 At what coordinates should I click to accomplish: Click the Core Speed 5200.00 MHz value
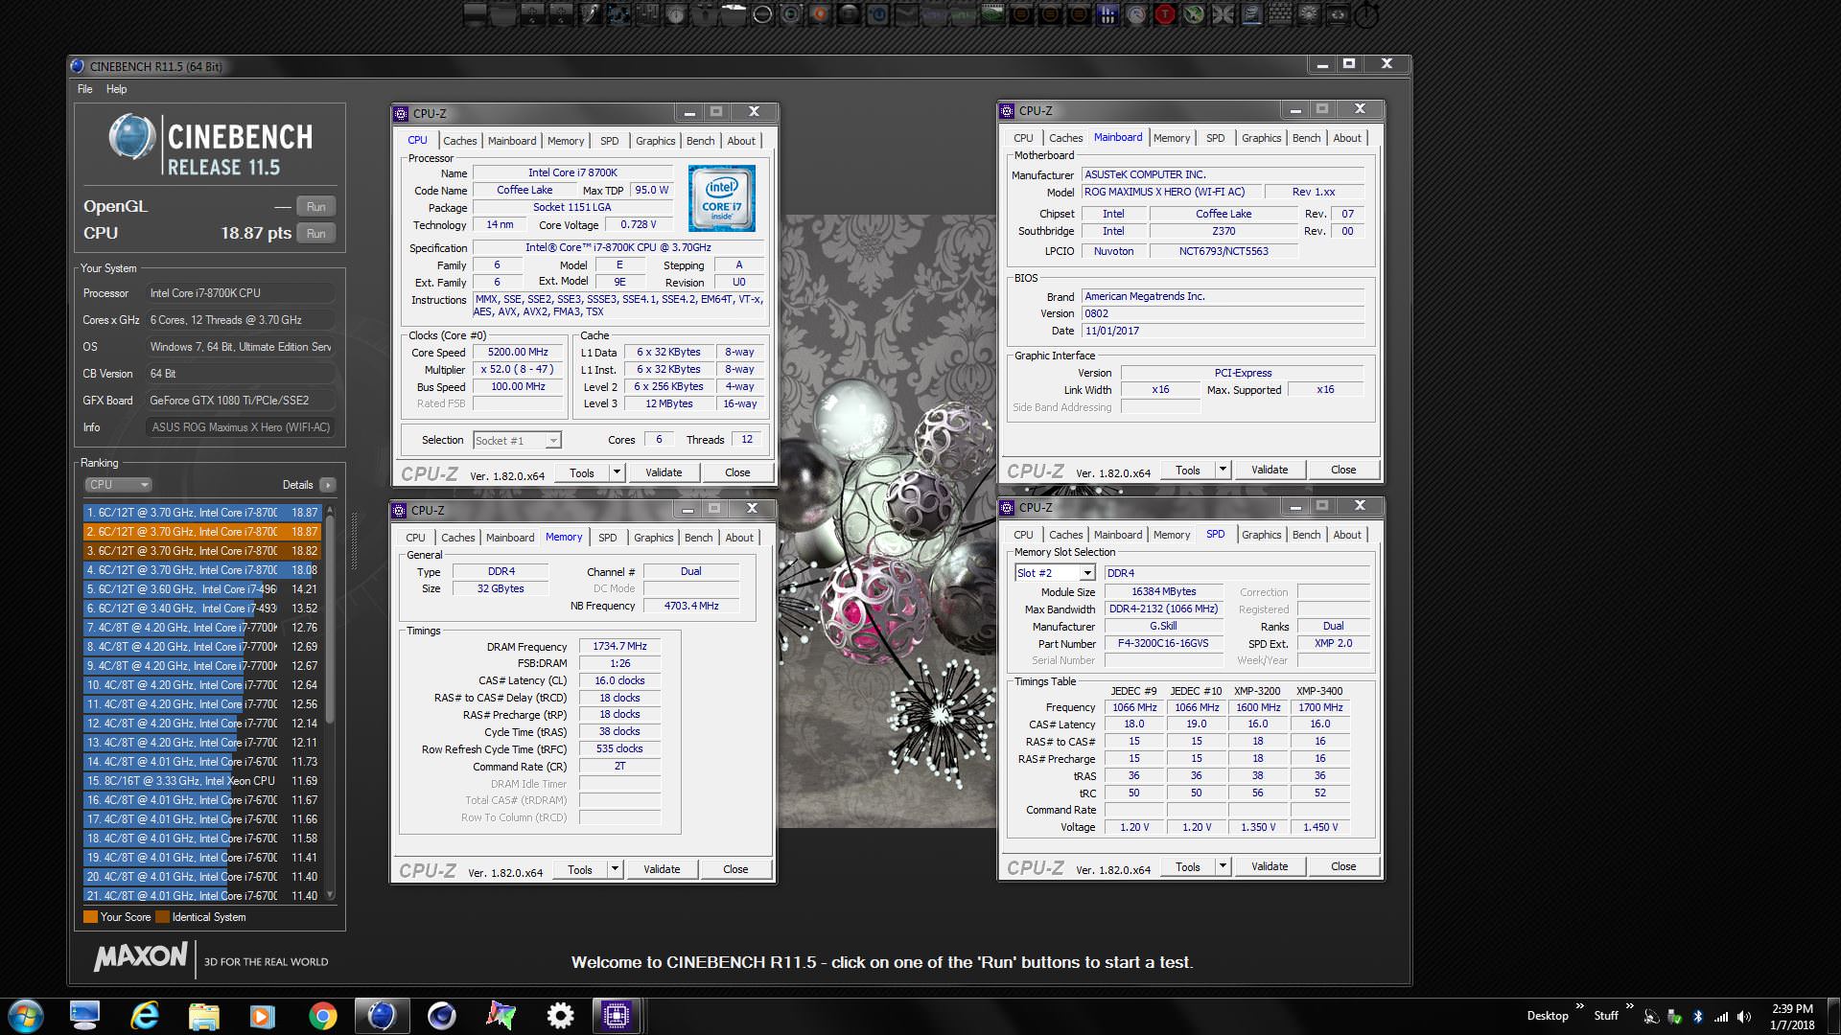tap(518, 353)
